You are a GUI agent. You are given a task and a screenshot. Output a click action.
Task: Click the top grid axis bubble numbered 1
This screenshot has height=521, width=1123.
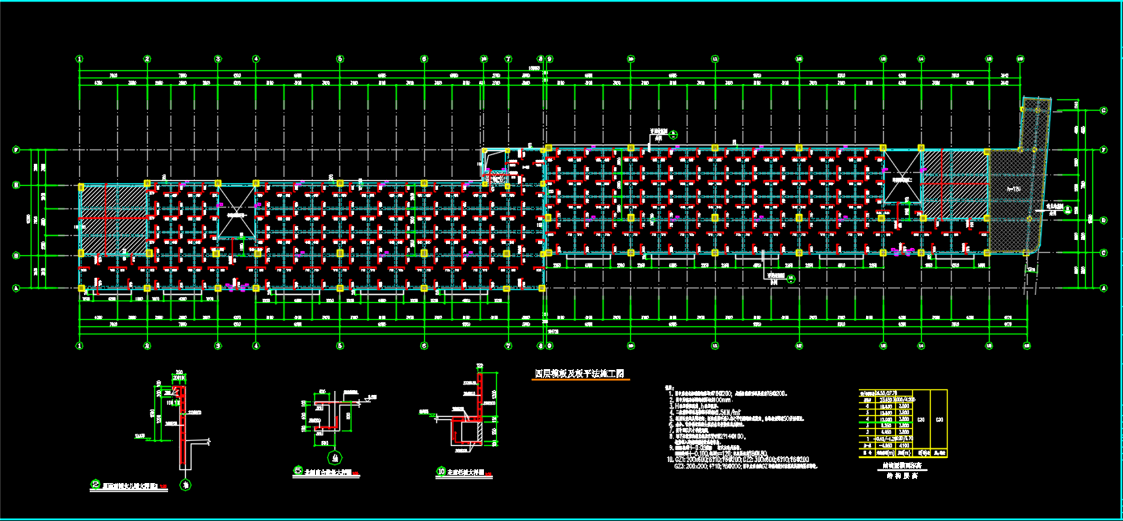[x=79, y=59]
